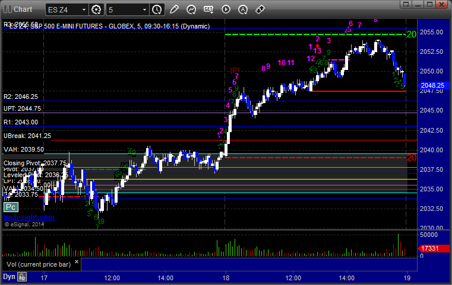The width and height of the screenshot is (452, 285).
Task: Click the UPT: 2044.75 level label
Action: point(22,108)
